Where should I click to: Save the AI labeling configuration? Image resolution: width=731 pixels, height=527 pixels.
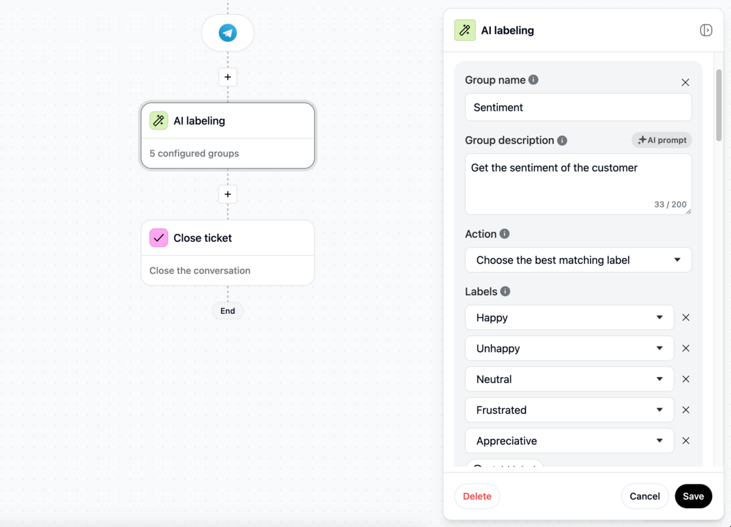click(693, 496)
